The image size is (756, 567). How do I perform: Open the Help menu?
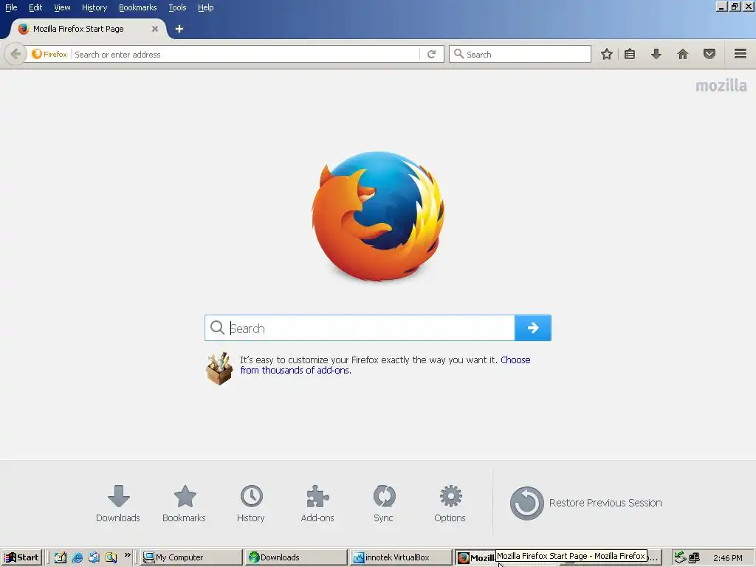[x=205, y=7]
